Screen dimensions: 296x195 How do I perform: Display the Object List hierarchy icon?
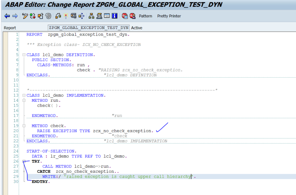point(91,16)
